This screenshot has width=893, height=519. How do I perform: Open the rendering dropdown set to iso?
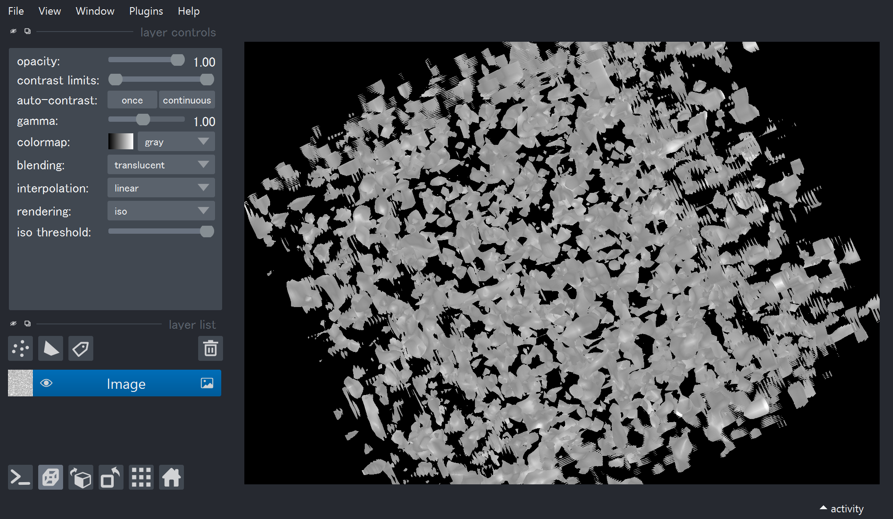[161, 211]
